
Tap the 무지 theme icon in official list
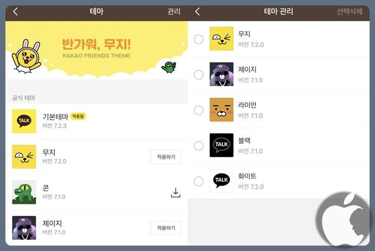click(x=24, y=157)
